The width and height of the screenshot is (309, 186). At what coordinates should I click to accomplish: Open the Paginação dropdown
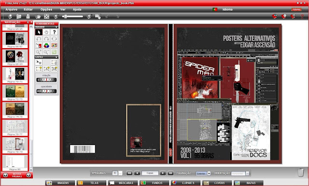click(209, 173)
